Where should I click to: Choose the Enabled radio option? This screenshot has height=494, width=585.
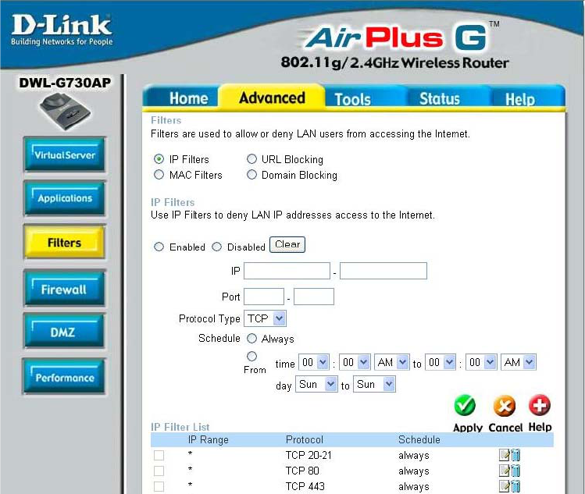tap(159, 247)
